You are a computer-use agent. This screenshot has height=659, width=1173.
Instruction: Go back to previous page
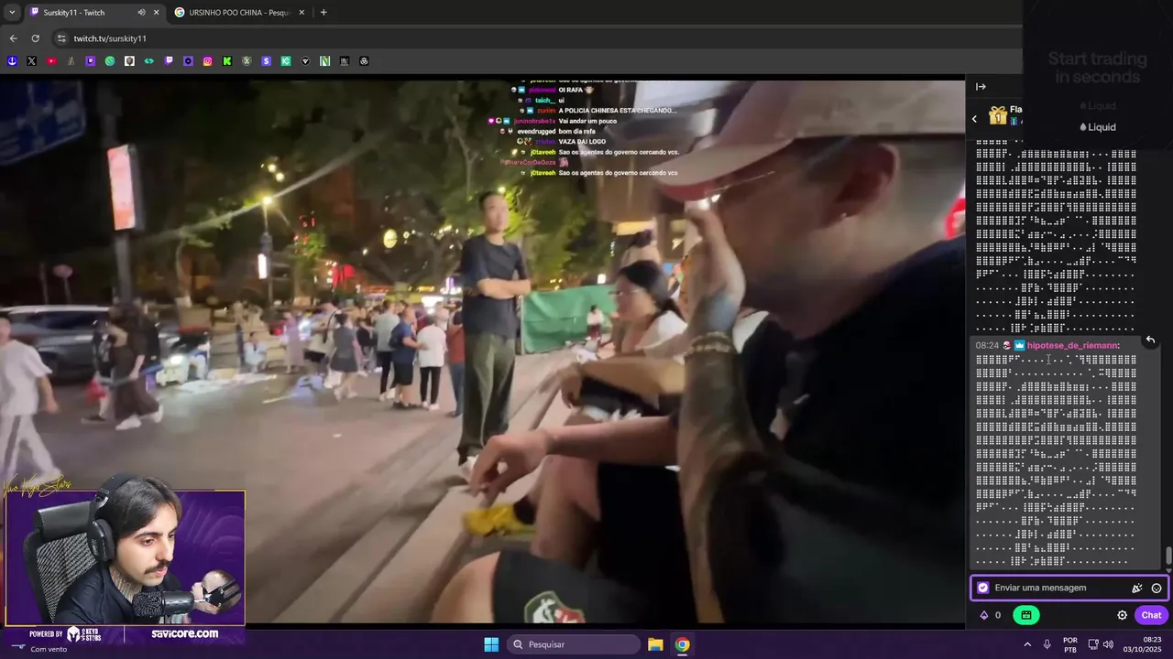pos(13,38)
